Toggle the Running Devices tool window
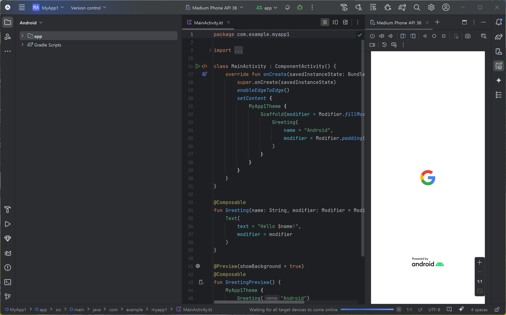Image resolution: width=506 pixels, height=315 pixels. coord(499,66)
